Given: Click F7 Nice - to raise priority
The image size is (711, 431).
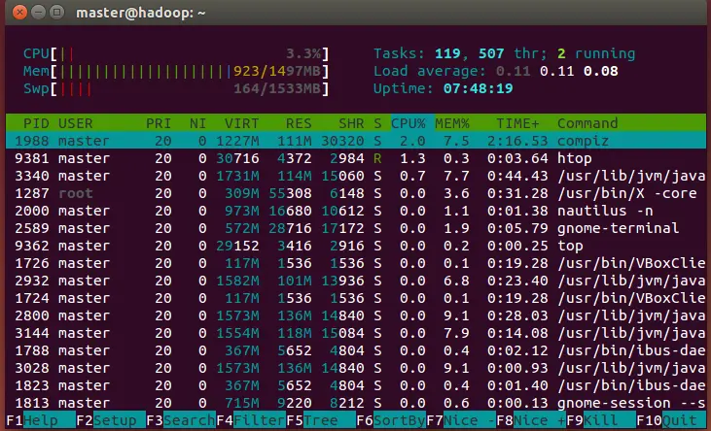Looking at the screenshot, I should point(461,420).
